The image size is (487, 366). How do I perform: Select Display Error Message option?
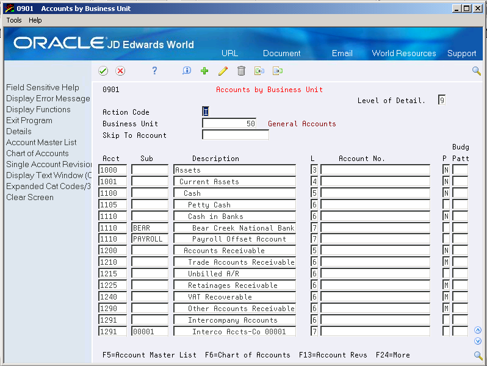pos(48,98)
